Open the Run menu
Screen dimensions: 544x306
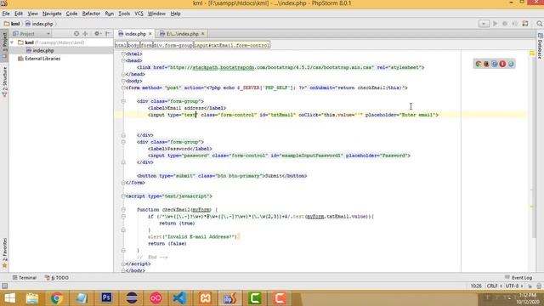point(110,14)
